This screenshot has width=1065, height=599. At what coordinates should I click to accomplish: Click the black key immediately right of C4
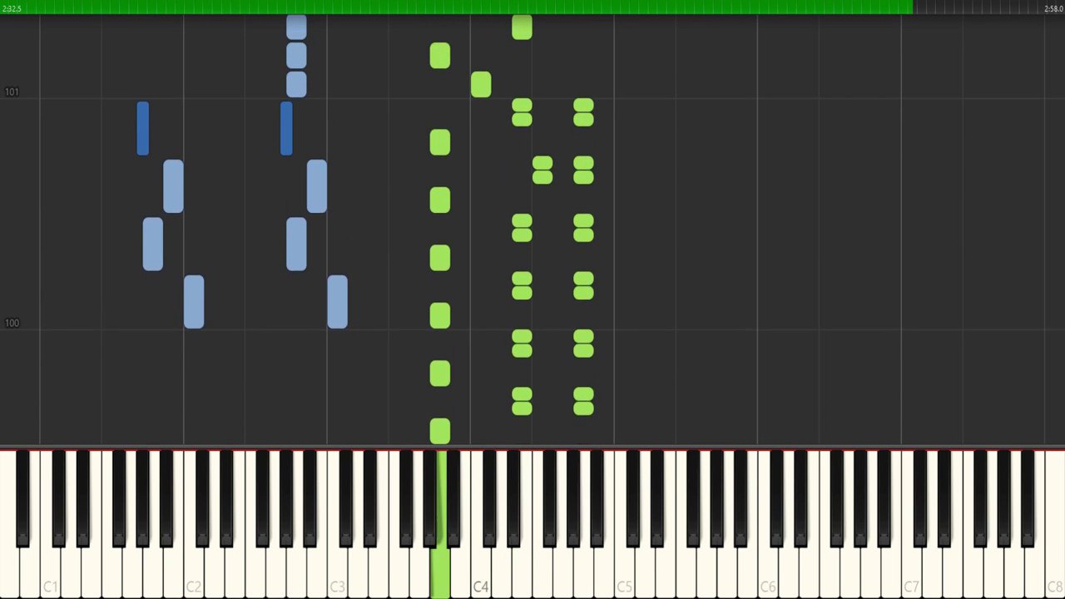(490, 499)
